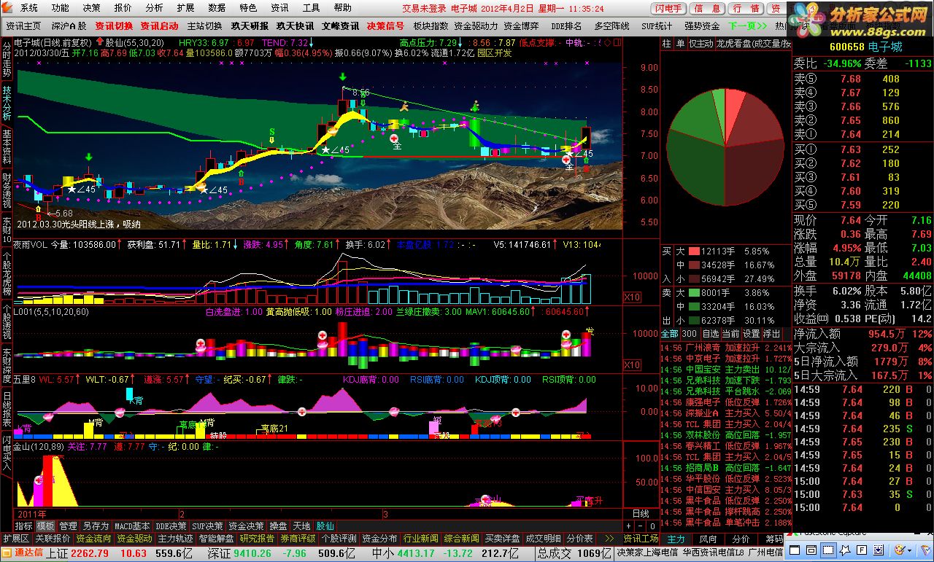Toggle the 柱 bar-view option above the pie chart
934x562 pixels.
(x=666, y=44)
